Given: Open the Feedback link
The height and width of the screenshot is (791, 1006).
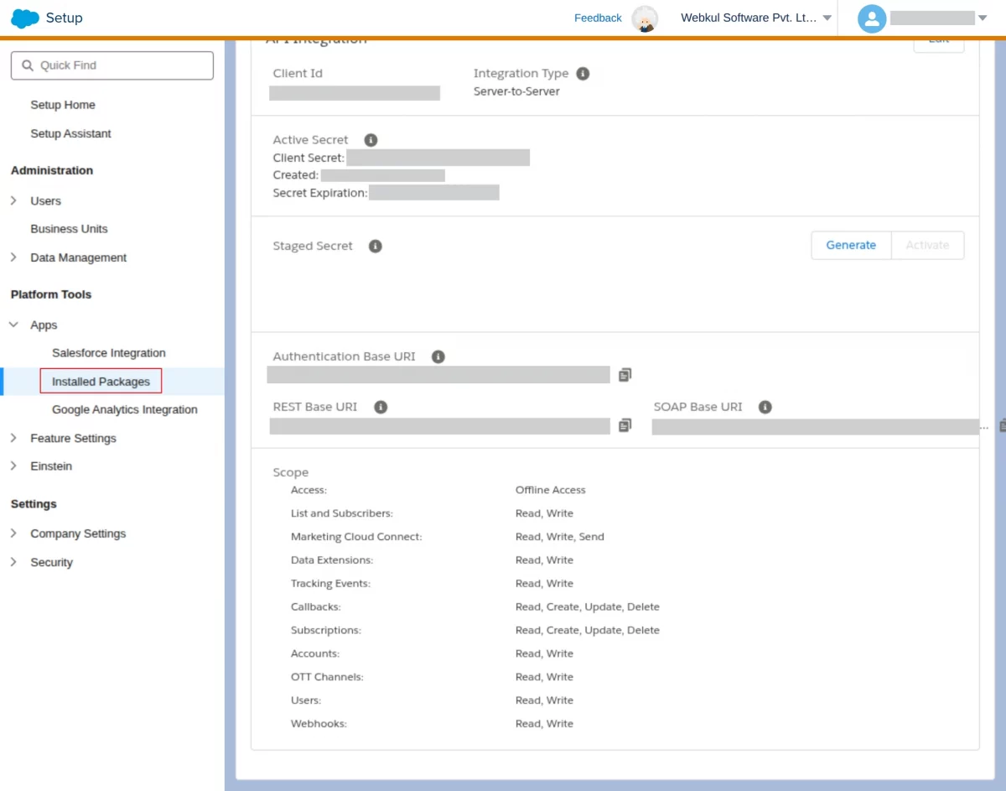Looking at the screenshot, I should 598,18.
